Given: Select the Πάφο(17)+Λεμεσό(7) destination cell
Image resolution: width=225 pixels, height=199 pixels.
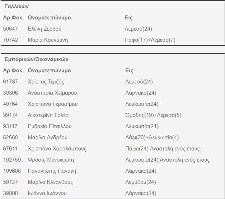Looking at the screenshot, I should click(150, 40).
